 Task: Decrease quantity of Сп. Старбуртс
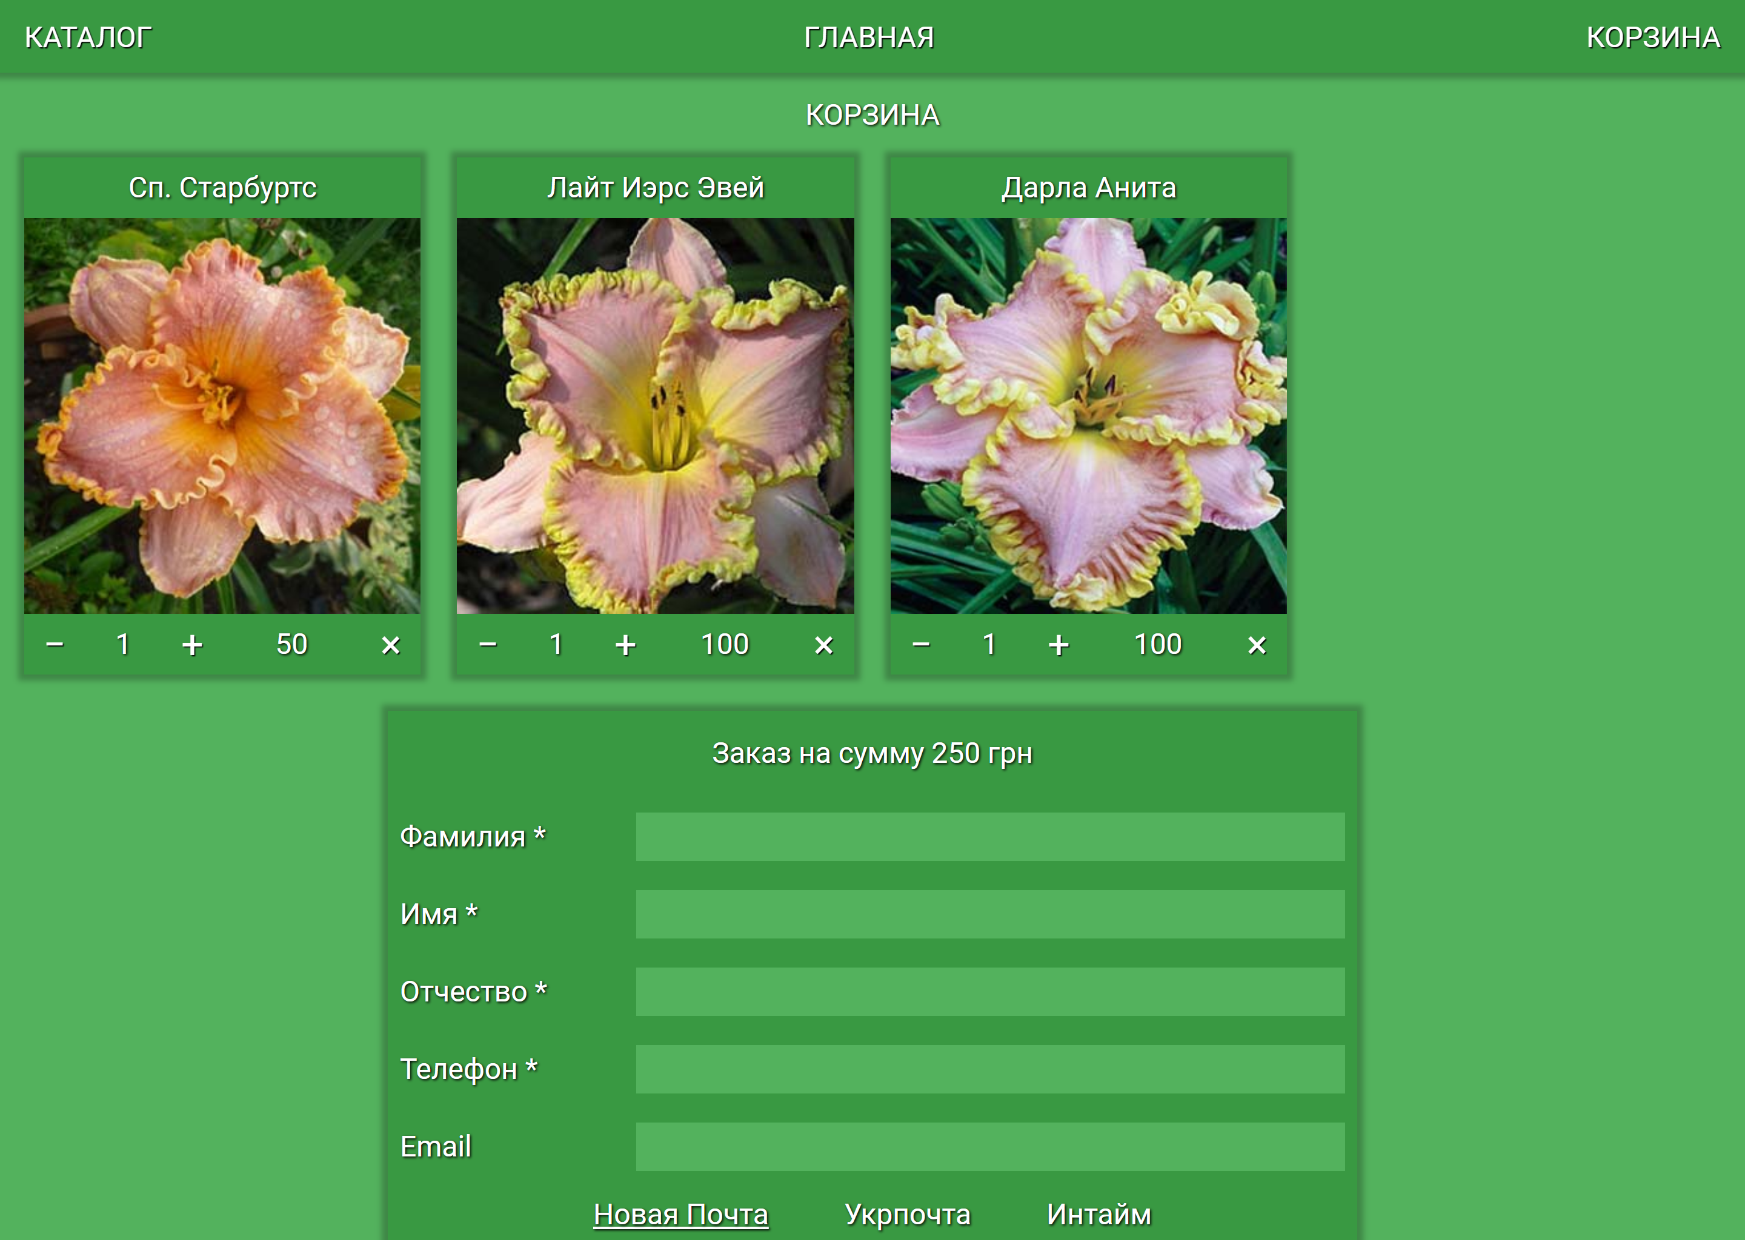pos(55,645)
